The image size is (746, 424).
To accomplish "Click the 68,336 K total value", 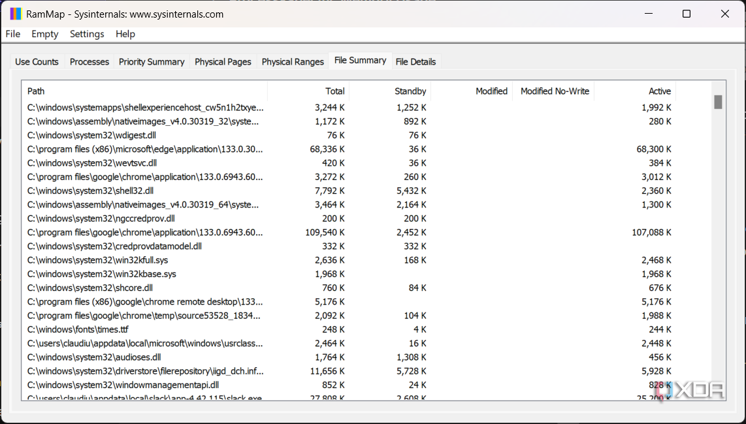I will point(327,149).
